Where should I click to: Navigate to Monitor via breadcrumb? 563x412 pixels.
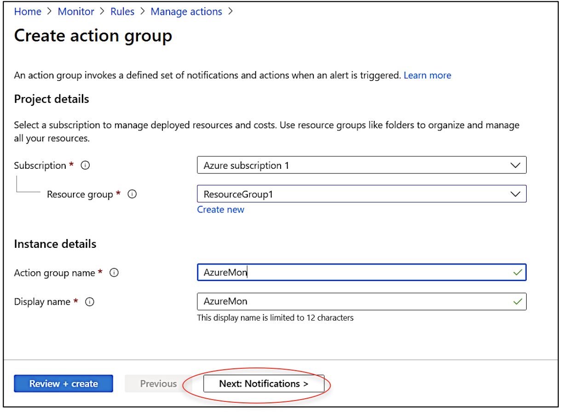click(76, 11)
